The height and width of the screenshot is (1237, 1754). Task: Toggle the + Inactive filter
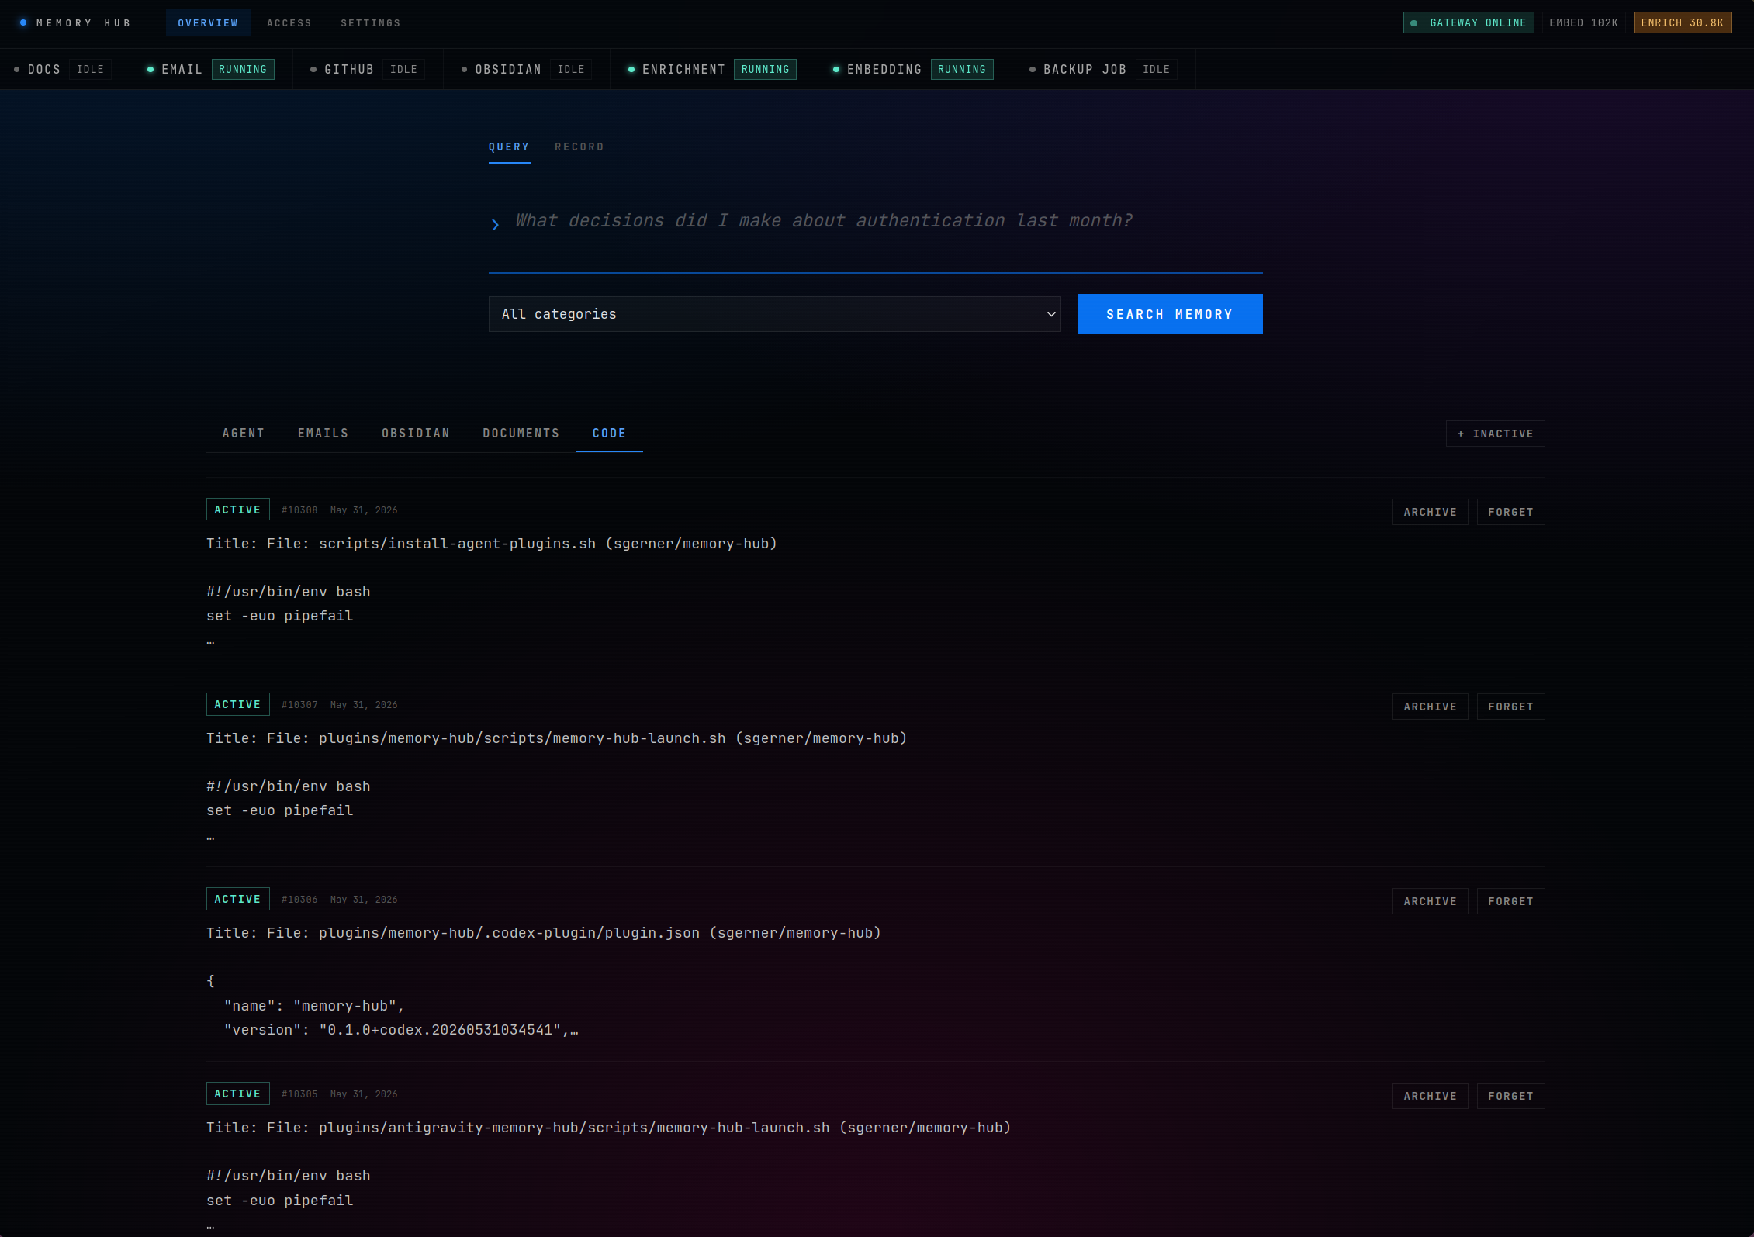click(1495, 434)
